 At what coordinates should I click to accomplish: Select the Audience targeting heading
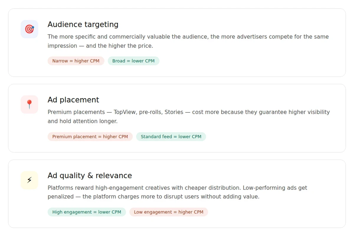coord(83,24)
